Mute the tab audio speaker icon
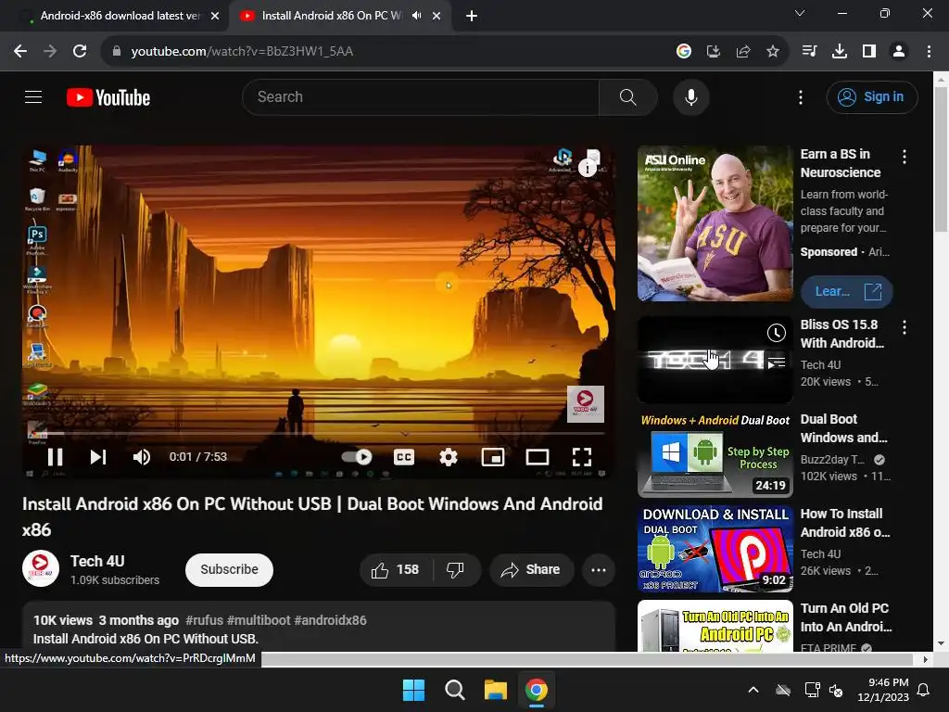This screenshot has height=712, width=949. point(416,16)
